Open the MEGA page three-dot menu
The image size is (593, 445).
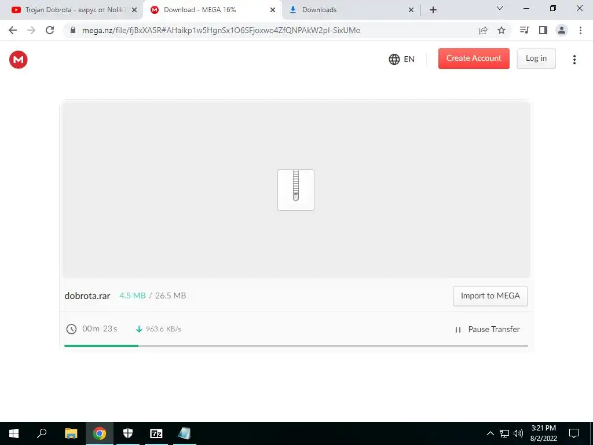click(574, 60)
